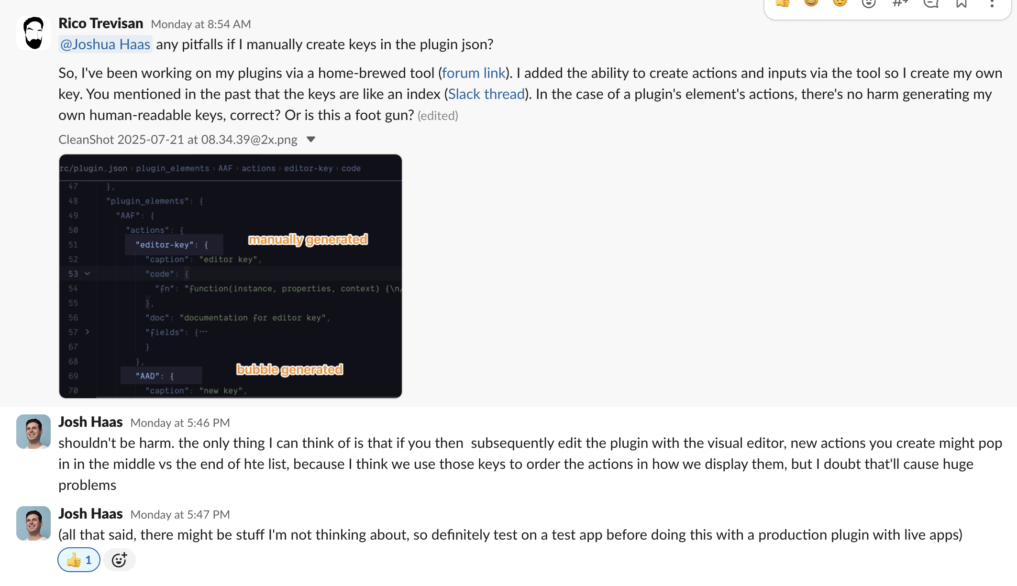Screen dimensions: 1017x586
Task: Open the add reaction emoji picker in the hover toolbar
Action: tap(869, 4)
